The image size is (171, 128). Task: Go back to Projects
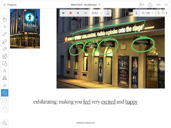tap(10, 5)
